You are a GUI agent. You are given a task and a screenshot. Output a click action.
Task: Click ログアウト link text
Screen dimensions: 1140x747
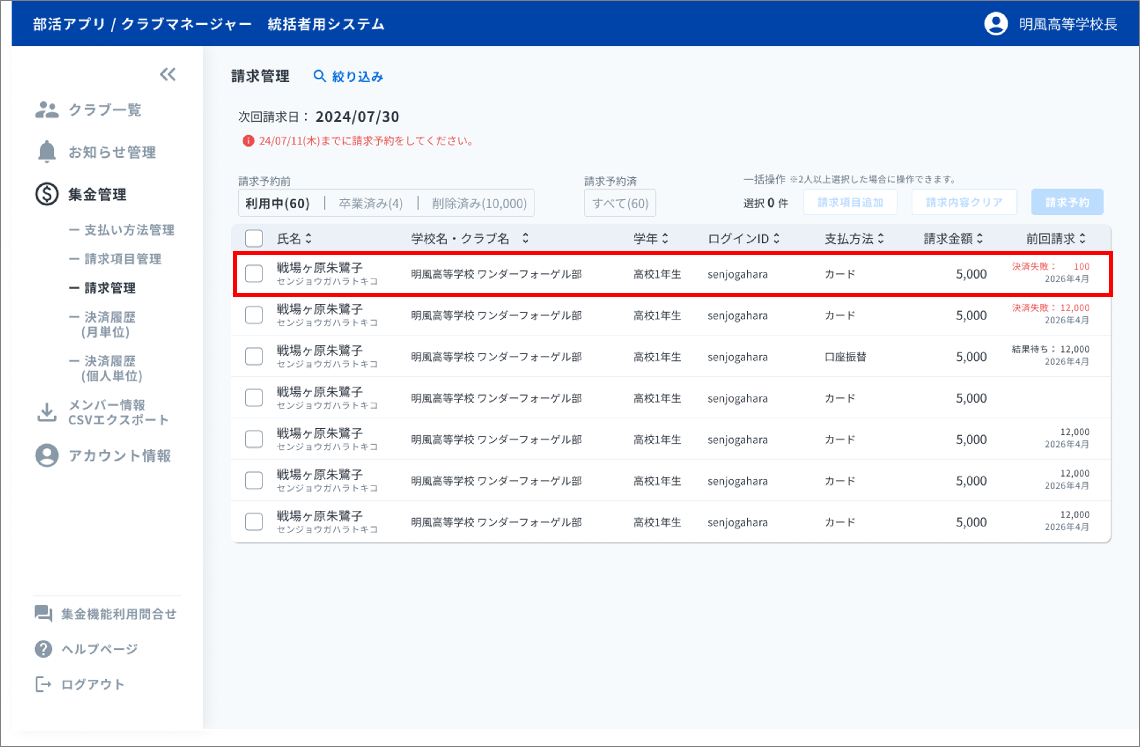pyautogui.click(x=93, y=684)
